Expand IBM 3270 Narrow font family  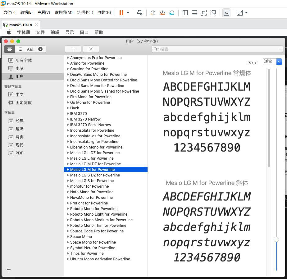pos(68,119)
